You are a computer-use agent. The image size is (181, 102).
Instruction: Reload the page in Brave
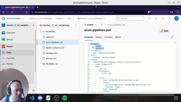(x=12, y=12)
